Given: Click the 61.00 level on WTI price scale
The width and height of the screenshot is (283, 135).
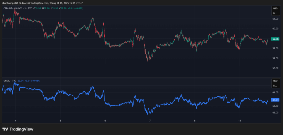Looking at the screenshot, I should tap(275, 19).
